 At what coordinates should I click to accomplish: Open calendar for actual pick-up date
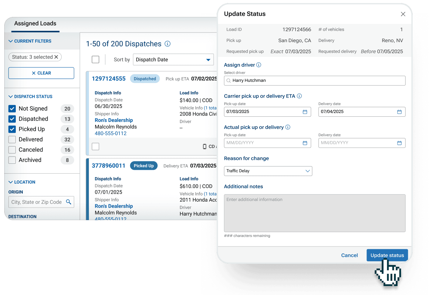coord(305,143)
